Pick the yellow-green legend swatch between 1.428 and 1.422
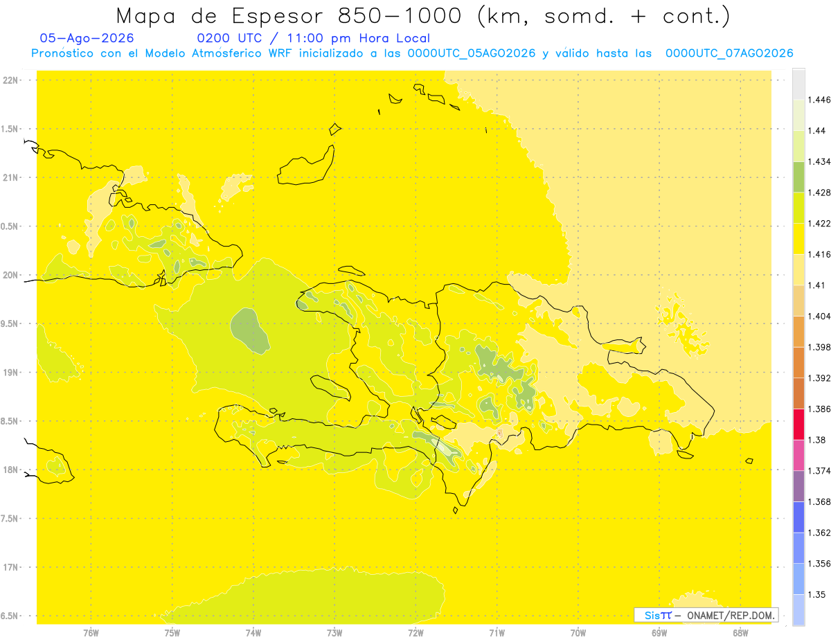The image size is (831, 642). click(x=798, y=208)
